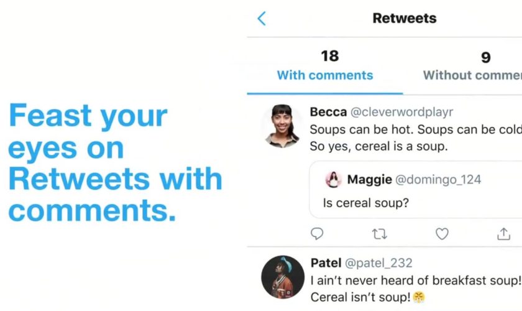Tap Maggie's small avatar in quoted tweet
The width and height of the screenshot is (522, 311).
334,180
